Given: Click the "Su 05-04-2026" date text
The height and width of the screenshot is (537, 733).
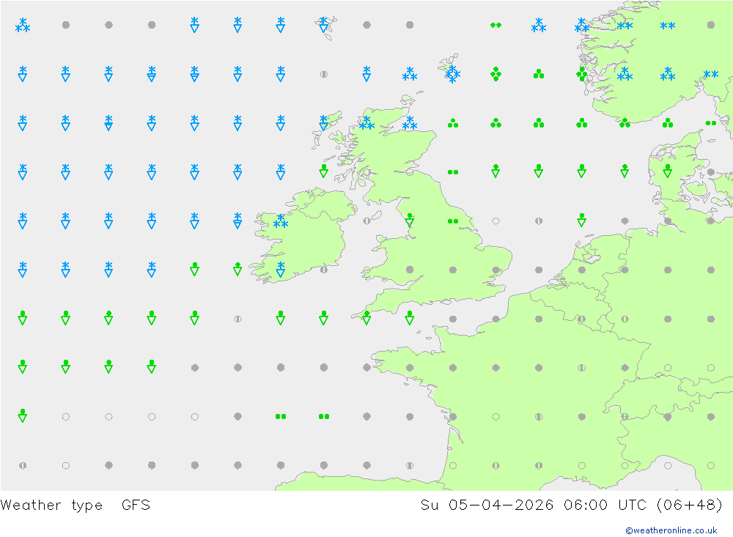Looking at the screenshot, I should click(487, 505).
